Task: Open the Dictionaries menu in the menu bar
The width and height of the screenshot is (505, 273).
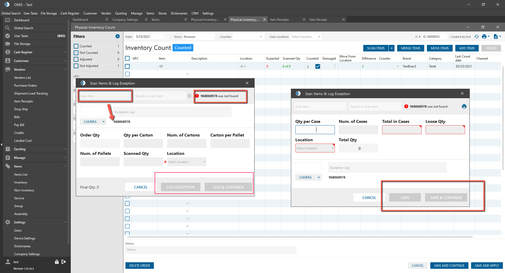Action: tap(179, 13)
